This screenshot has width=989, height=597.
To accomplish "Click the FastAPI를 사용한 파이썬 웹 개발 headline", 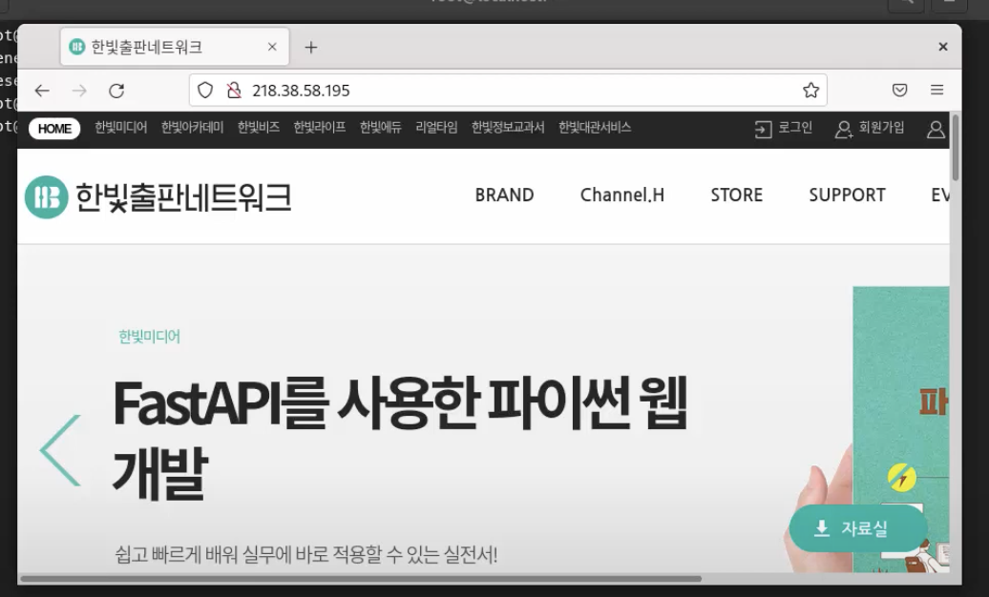I will coord(400,438).
